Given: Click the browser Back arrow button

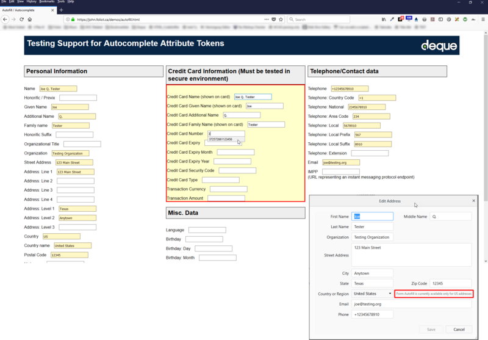Looking at the screenshot, I should 5,20.
